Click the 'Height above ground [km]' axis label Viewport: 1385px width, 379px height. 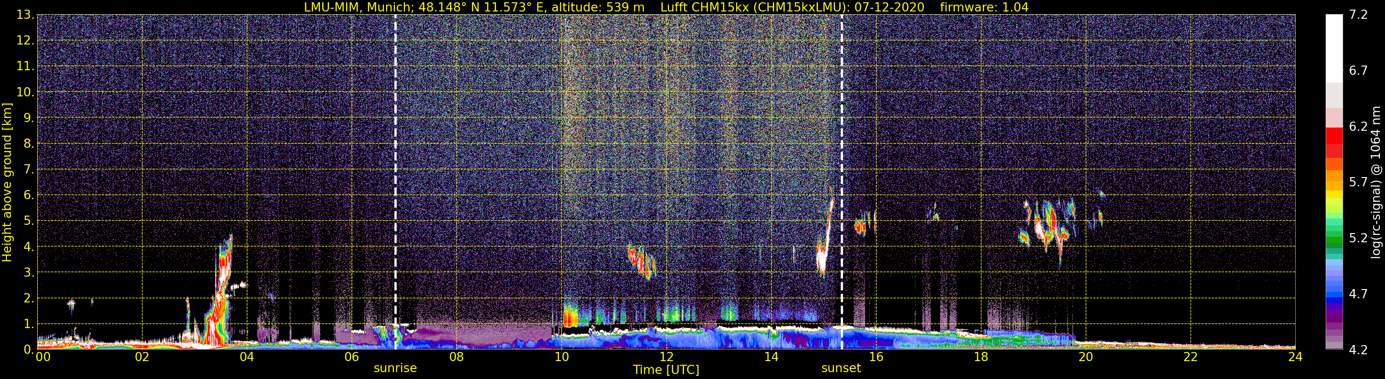click(7, 183)
